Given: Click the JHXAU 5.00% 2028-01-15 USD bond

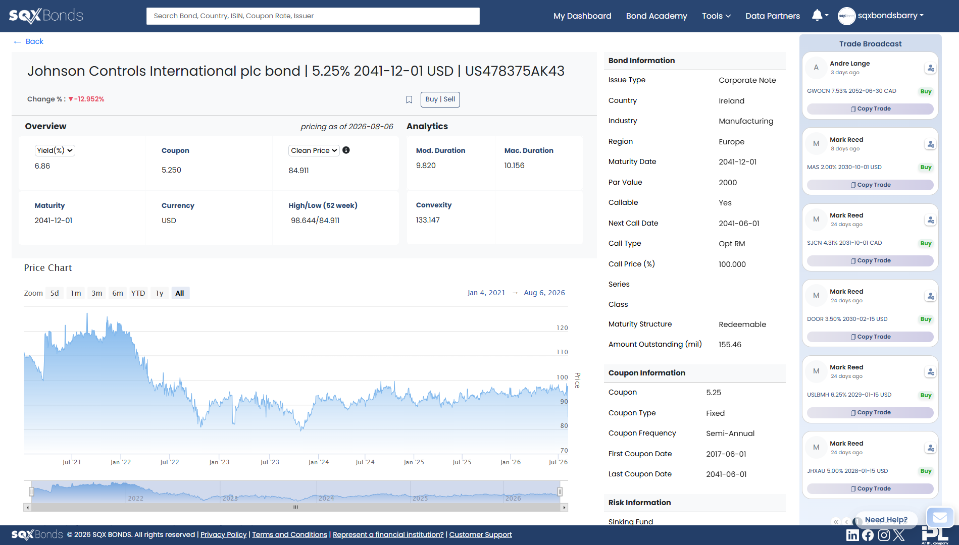Looking at the screenshot, I should pos(847,471).
